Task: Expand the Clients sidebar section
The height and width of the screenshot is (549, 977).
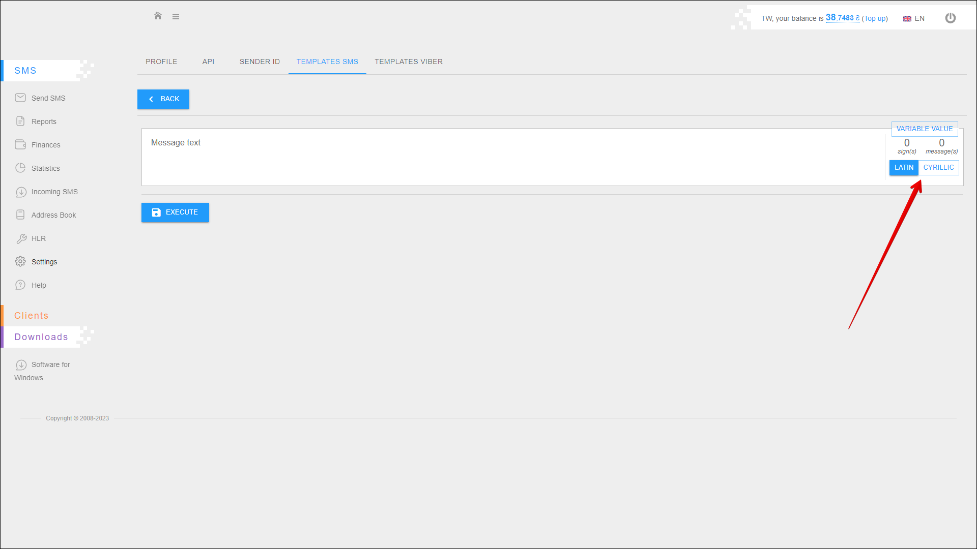Action: coord(32,316)
